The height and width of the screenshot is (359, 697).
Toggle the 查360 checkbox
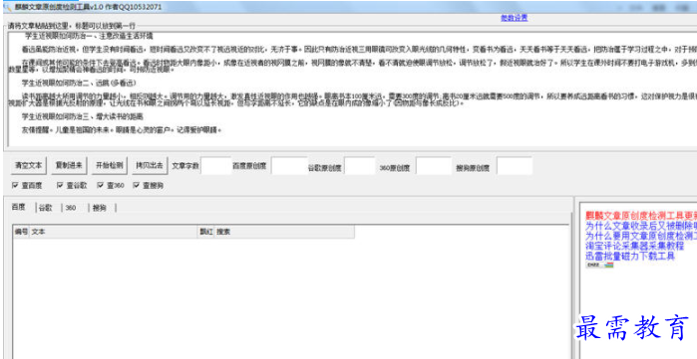pyautogui.click(x=100, y=185)
